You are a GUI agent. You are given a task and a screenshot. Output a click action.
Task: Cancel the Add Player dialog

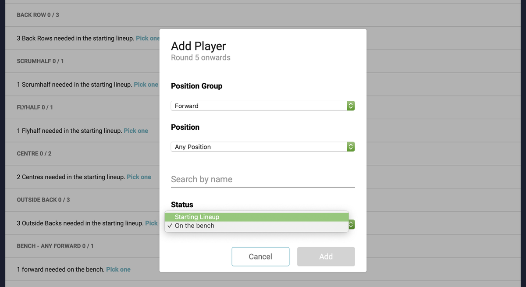click(260, 257)
